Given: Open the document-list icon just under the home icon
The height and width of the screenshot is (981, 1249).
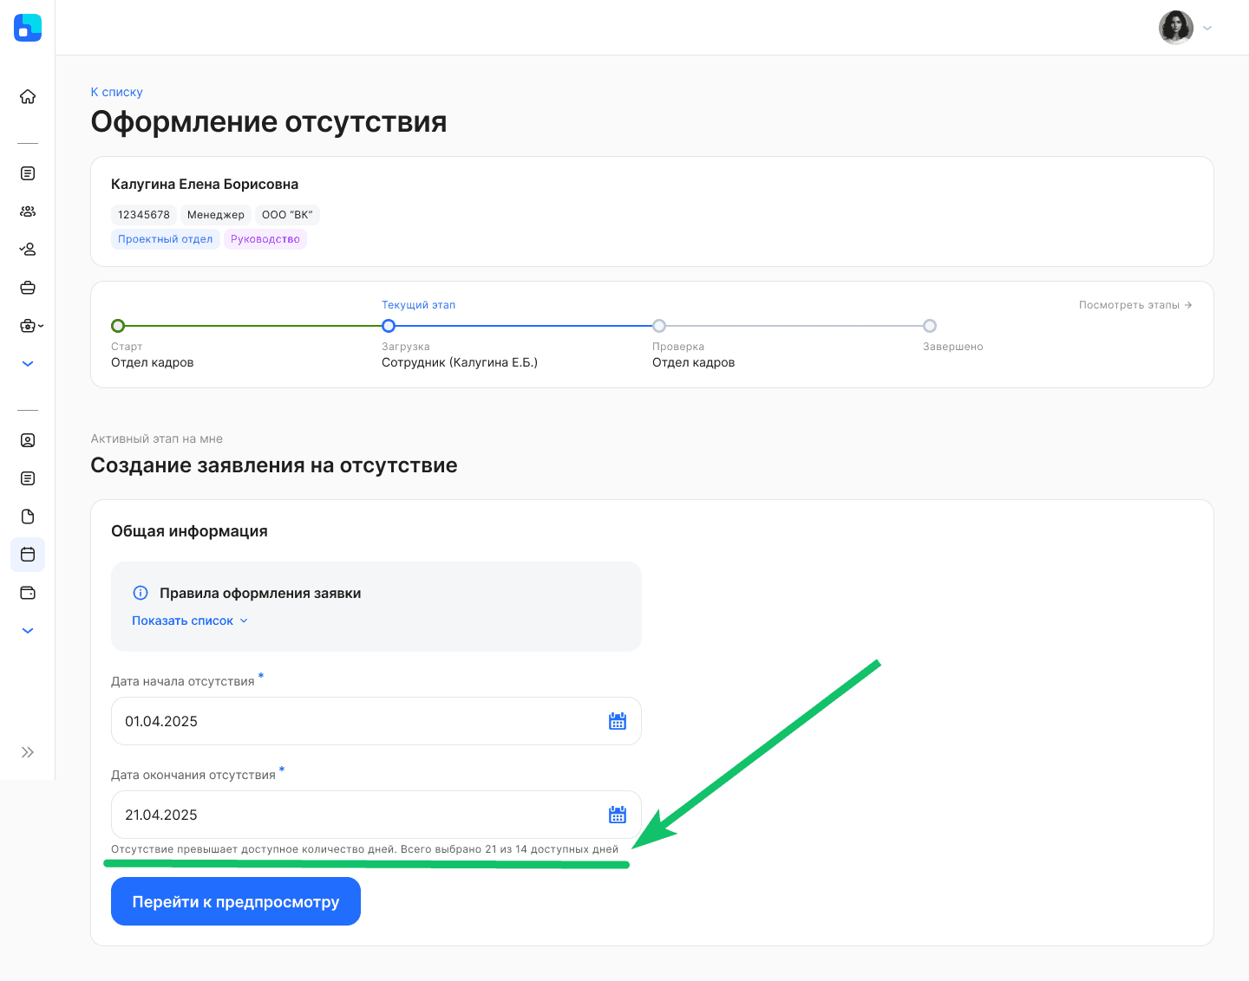Looking at the screenshot, I should (x=28, y=173).
